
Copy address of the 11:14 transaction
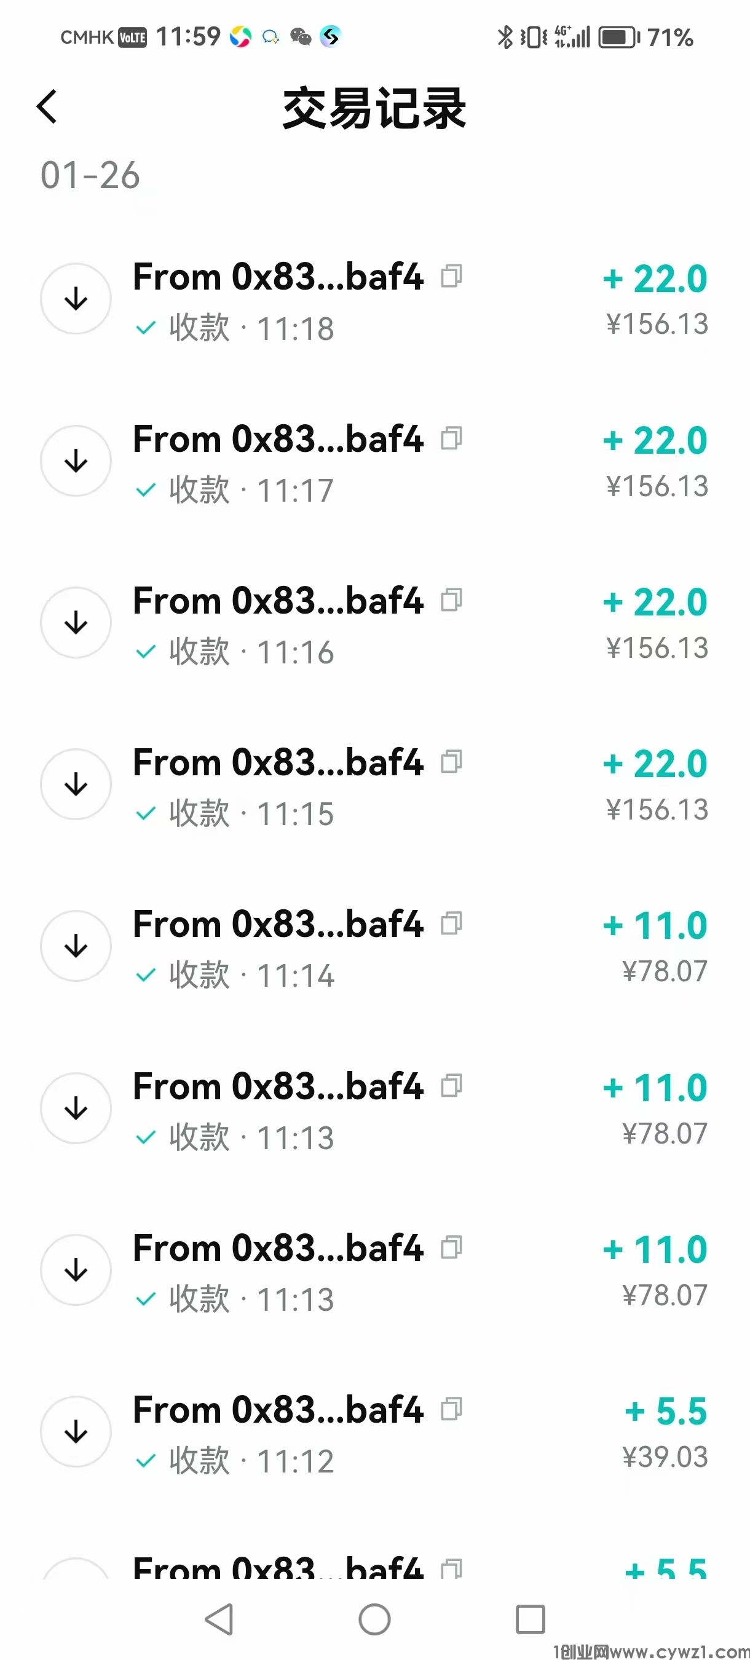pyautogui.click(x=451, y=924)
